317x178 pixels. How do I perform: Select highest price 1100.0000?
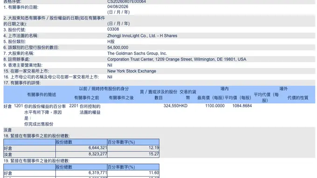(x=215, y=106)
